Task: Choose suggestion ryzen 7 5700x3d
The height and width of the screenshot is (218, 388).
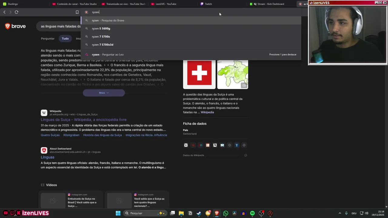Action: pos(191,45)
